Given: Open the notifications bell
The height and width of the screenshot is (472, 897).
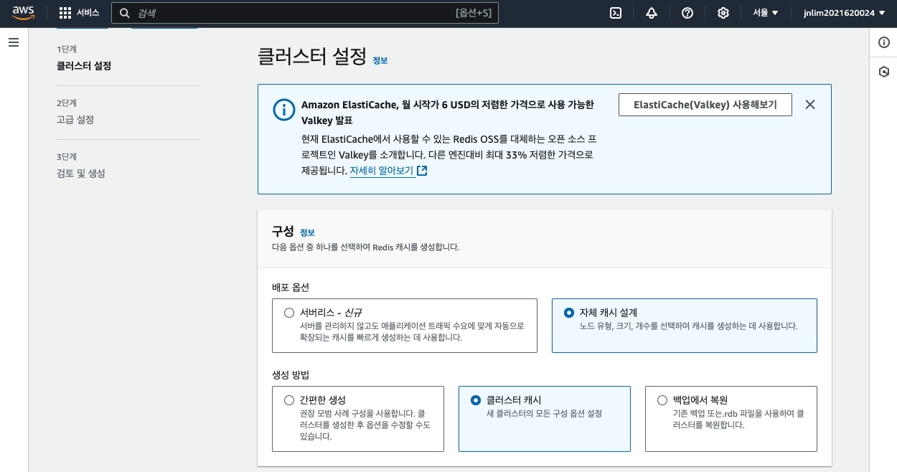Looking at the screenshot, I should [x=652, y=13].
